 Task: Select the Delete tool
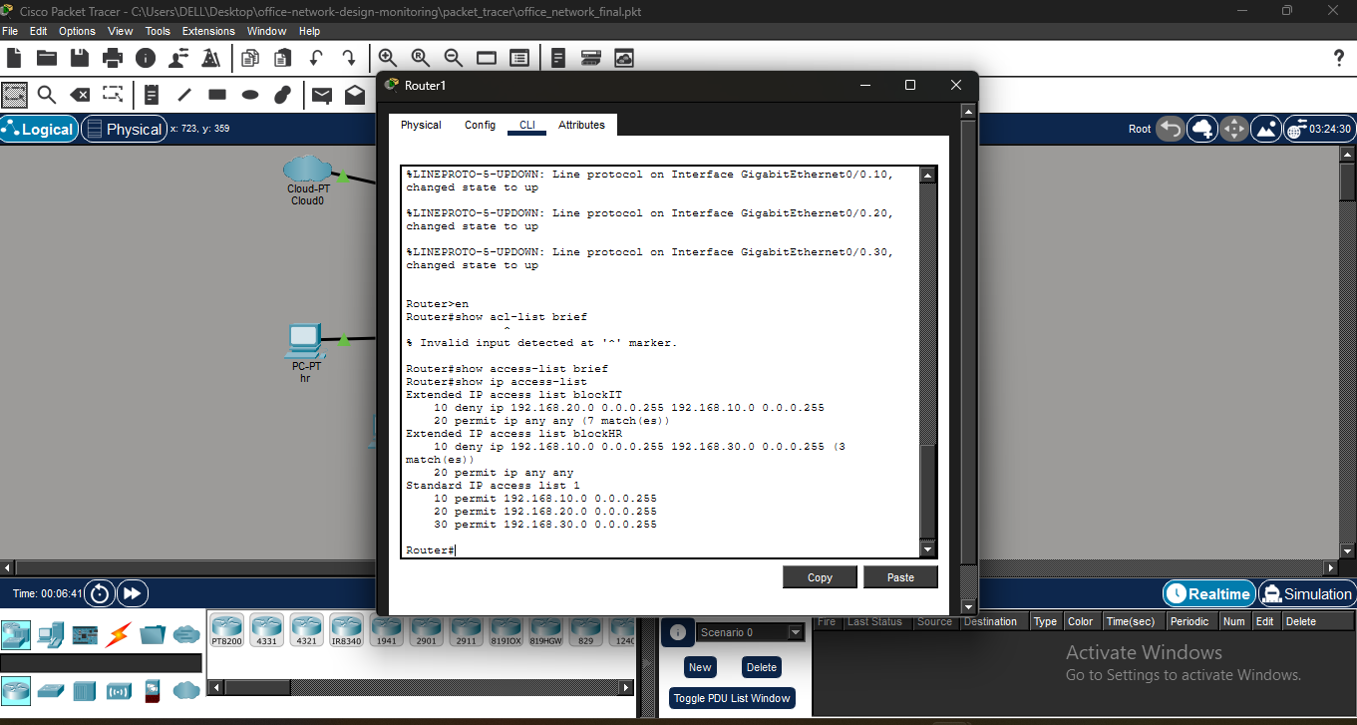(80, 95)
